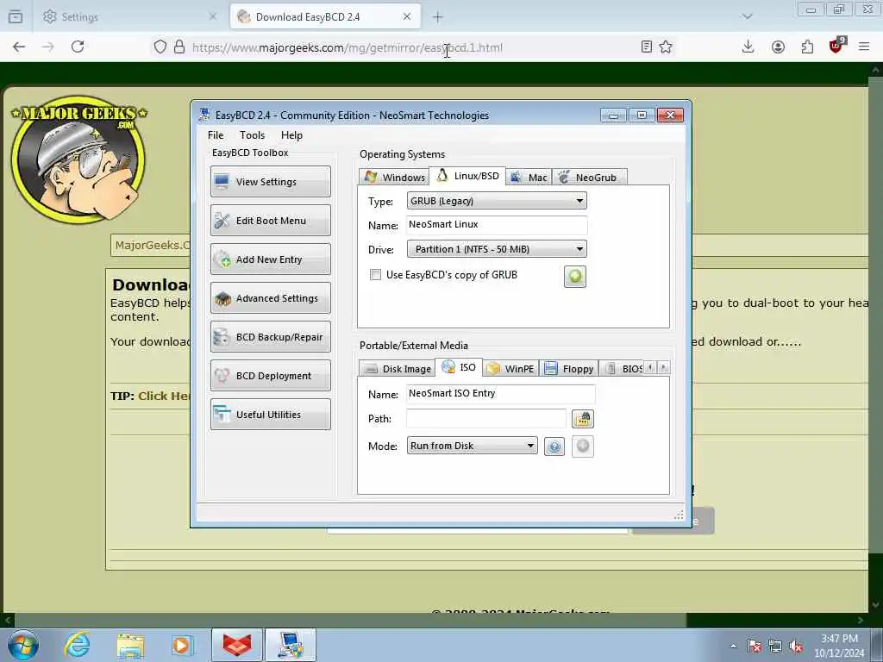Click the taskbar clock showing 3:47 PM

(x=839, y=646)
